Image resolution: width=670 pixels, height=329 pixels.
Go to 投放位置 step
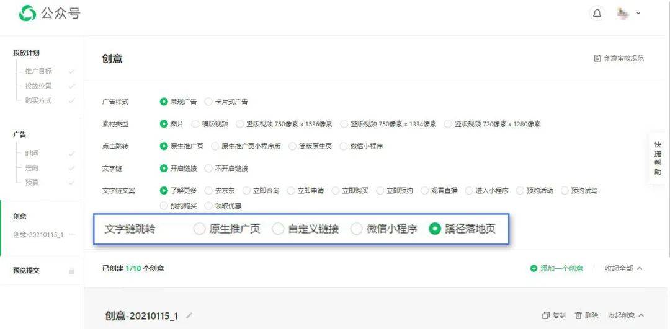pyautogui.click(x=38, y=86)
